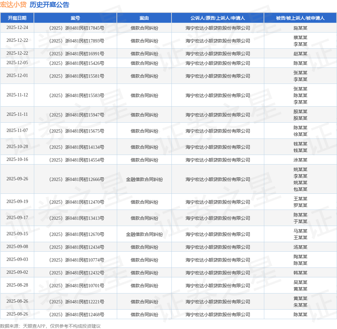This screenshot has width=337, height=329.
Task: Select case number 浙0481民初12221号
Action: pos(77,302)
